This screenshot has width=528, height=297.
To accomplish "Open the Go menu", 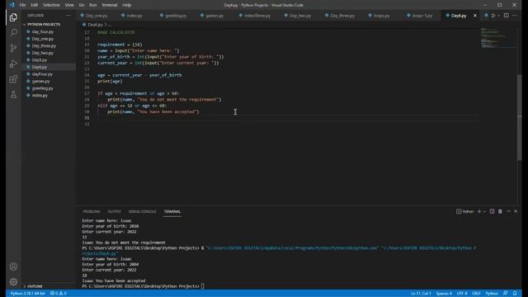I will point(82,5).
